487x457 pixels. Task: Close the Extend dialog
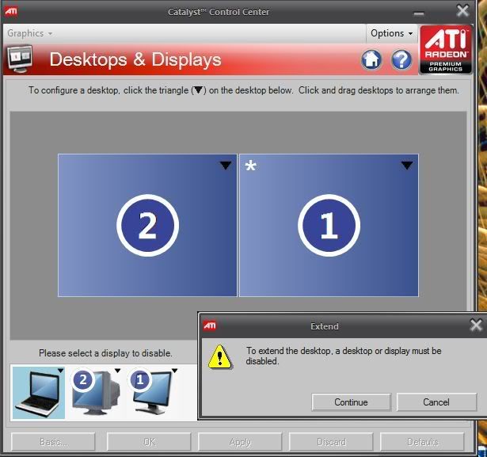tap(476, 326)
